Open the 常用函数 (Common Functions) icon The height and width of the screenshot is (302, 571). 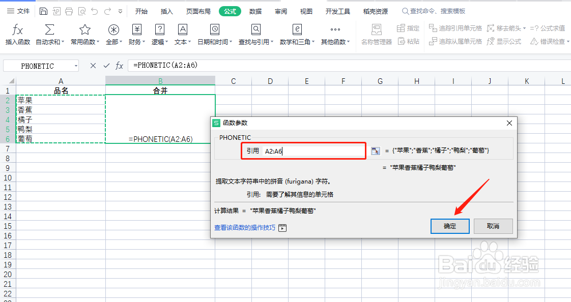(83, 34)
